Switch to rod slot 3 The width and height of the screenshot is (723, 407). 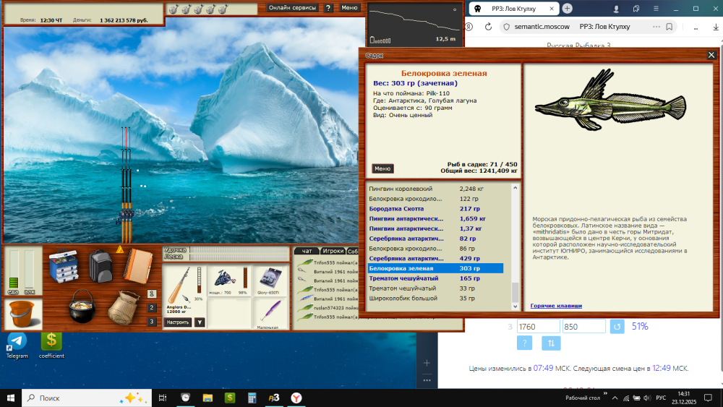[x=152, y=322]
